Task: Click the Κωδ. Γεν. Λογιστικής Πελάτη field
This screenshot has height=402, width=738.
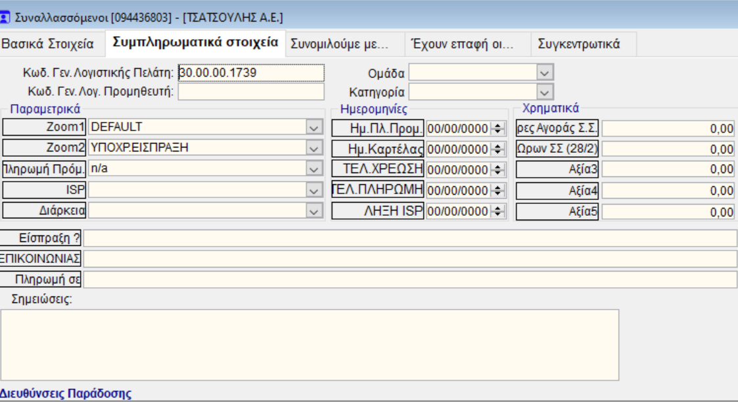Action: (x=251, y=72)
